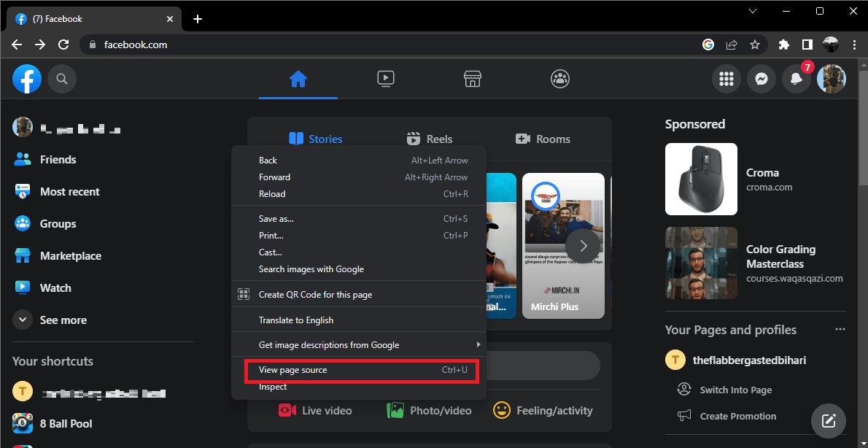
Task: Open the Groups icon in top navigation
Action: click(560, 80)
